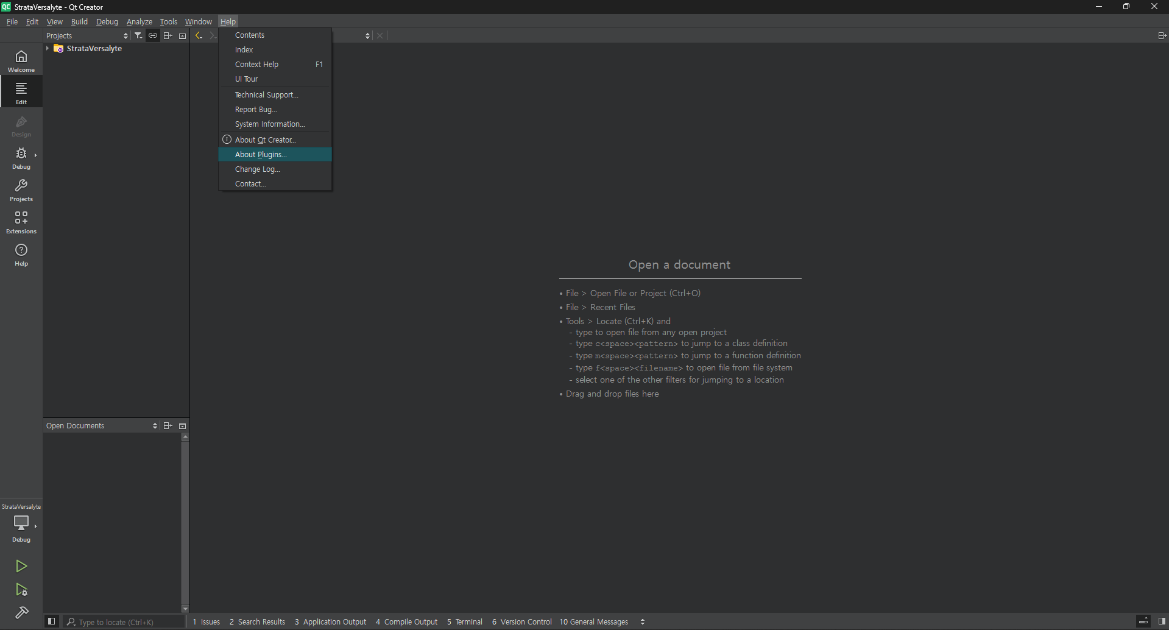Start debugging with run-debug icon
1169x630 pixels.
click(x=21, y=590)
